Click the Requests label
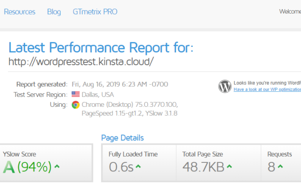The height and width of the screenshot is (191, 301). (280, 154)
